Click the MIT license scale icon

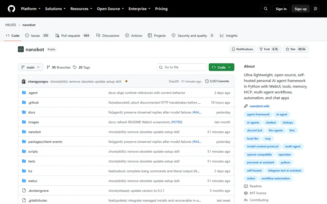(246, 193)
